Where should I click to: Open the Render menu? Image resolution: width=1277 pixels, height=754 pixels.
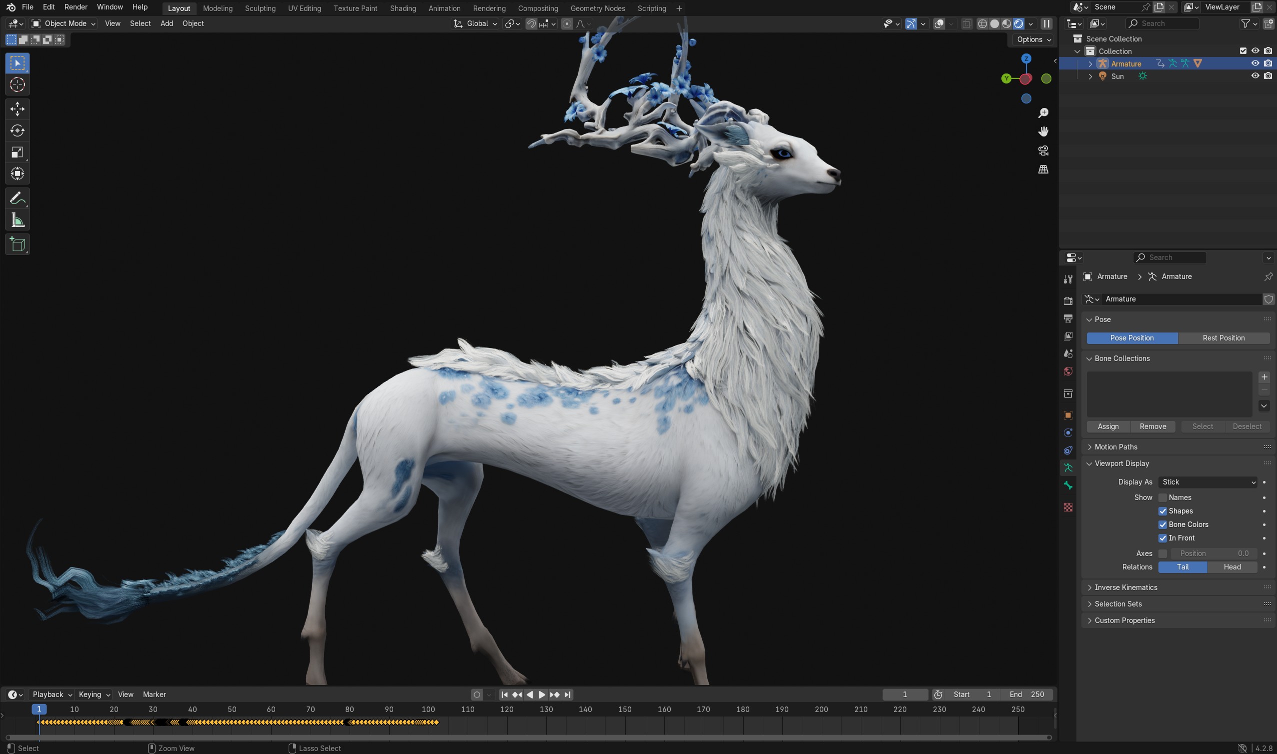coord(76,7)
